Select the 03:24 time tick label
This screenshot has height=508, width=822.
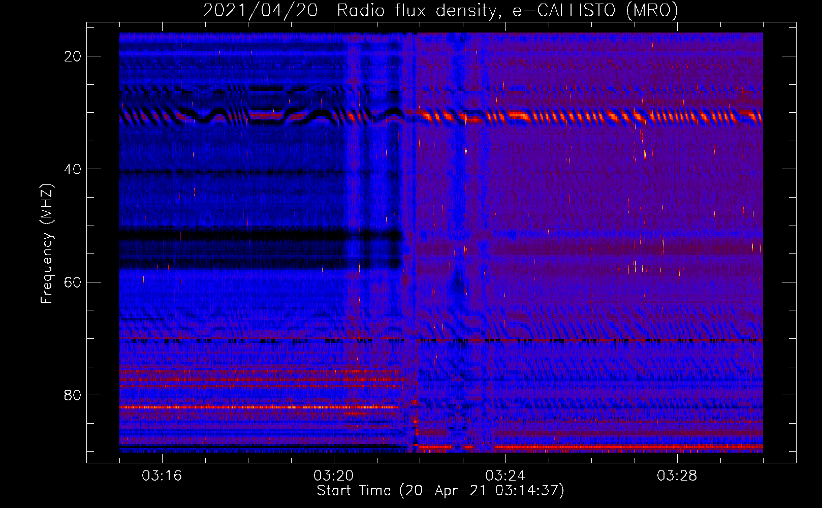click(x=505, y=475)
